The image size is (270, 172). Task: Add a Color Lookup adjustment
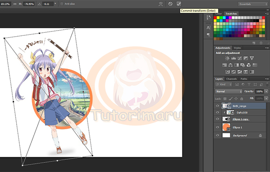pos(255,65)
